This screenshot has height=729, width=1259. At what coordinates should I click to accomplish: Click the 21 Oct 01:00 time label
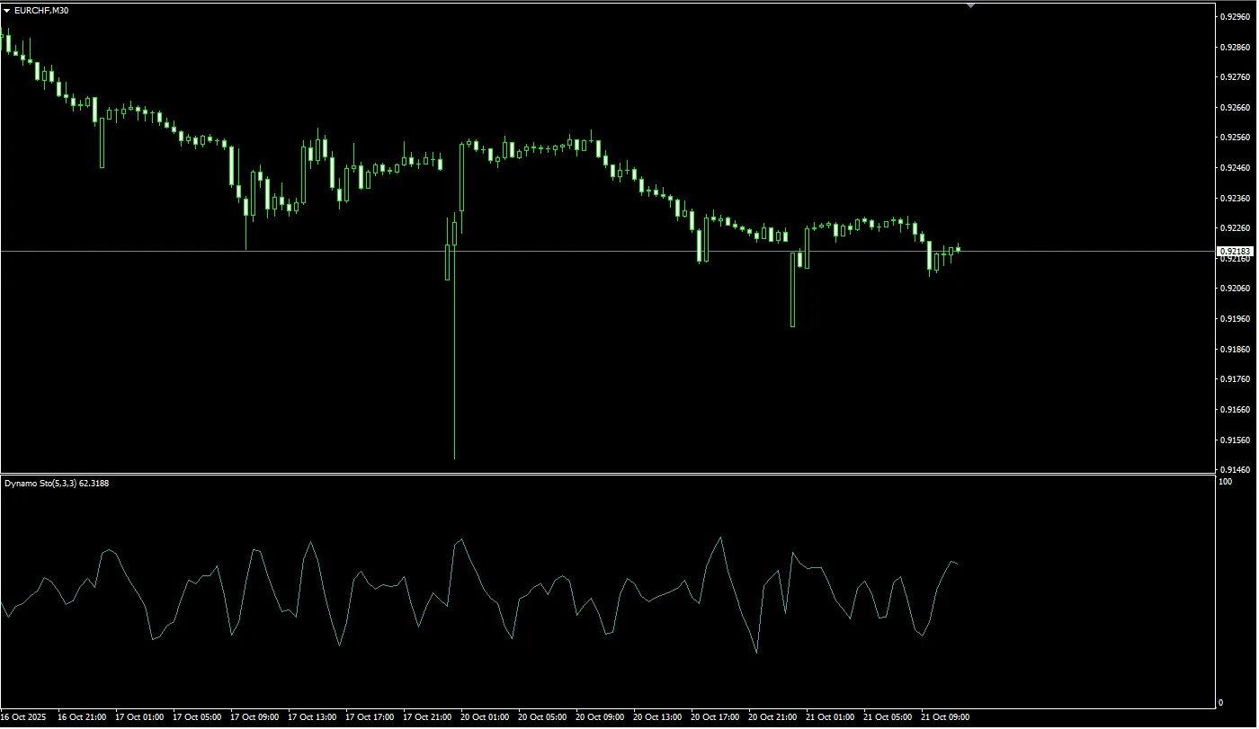pyautogui.click(x=829, y=717)
